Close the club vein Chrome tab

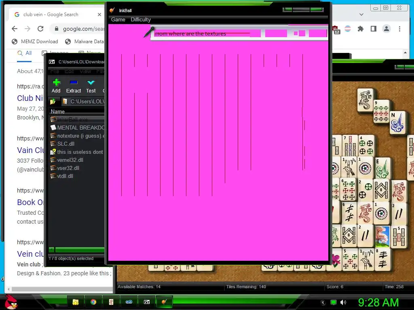point(99,15)
